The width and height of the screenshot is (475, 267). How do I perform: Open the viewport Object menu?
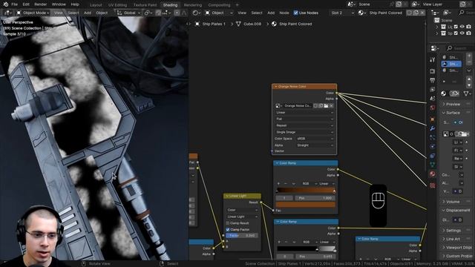tap(102, 13)
